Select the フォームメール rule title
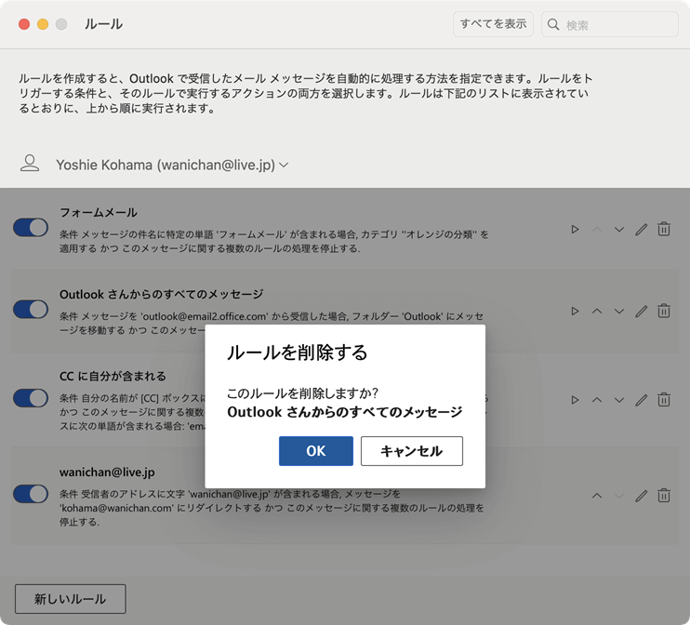 click(99, 212)
